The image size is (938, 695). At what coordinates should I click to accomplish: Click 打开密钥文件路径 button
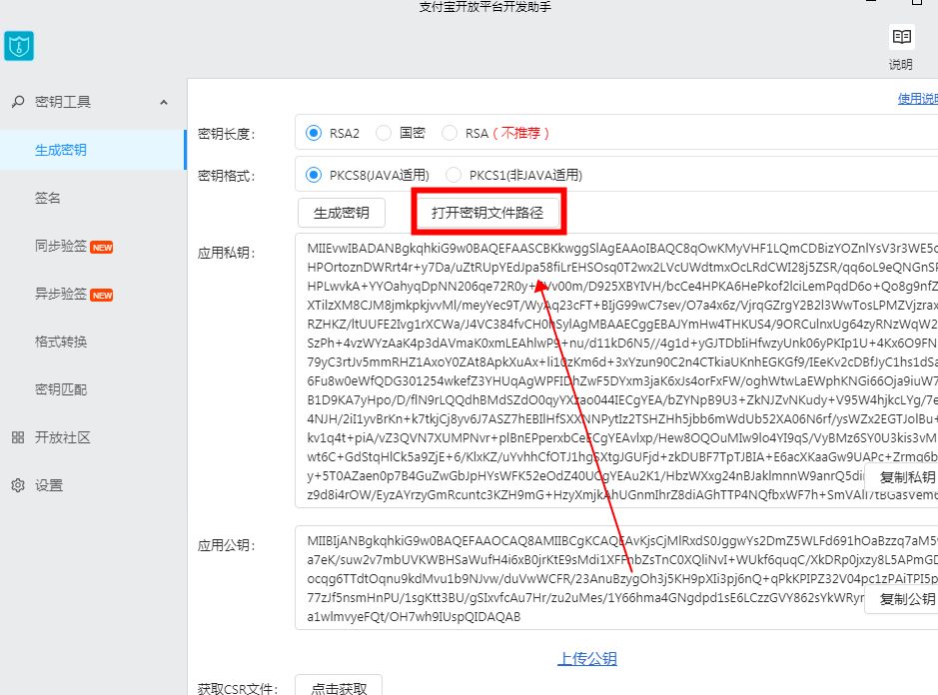487,213
